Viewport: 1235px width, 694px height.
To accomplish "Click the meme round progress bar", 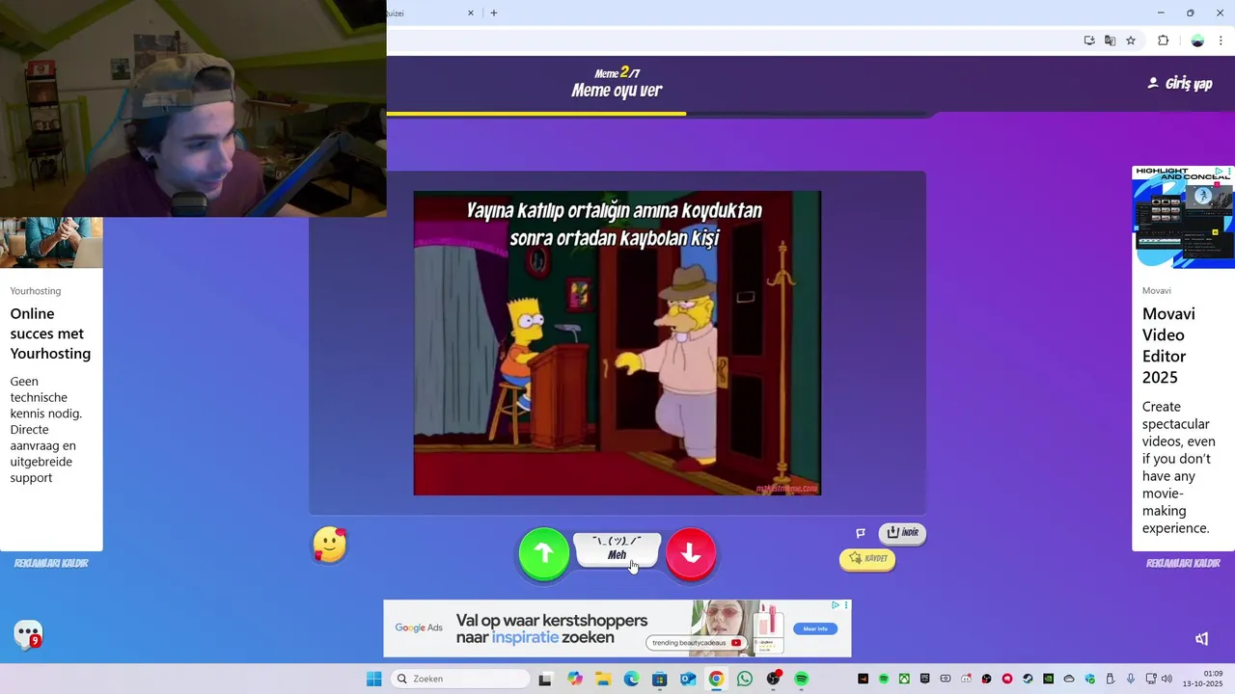I will pos(660,114).
